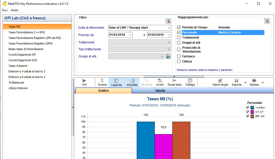The image size is (275, 159).
Task: Click the blue 100 chart bar
Action: (146, 140)
